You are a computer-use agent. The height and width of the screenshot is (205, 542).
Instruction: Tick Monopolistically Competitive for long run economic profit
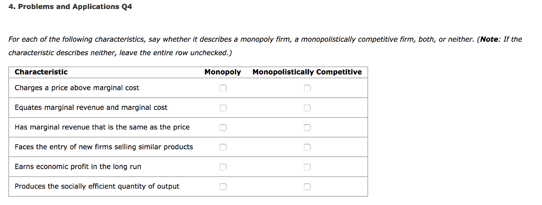(x=307, y=167)
